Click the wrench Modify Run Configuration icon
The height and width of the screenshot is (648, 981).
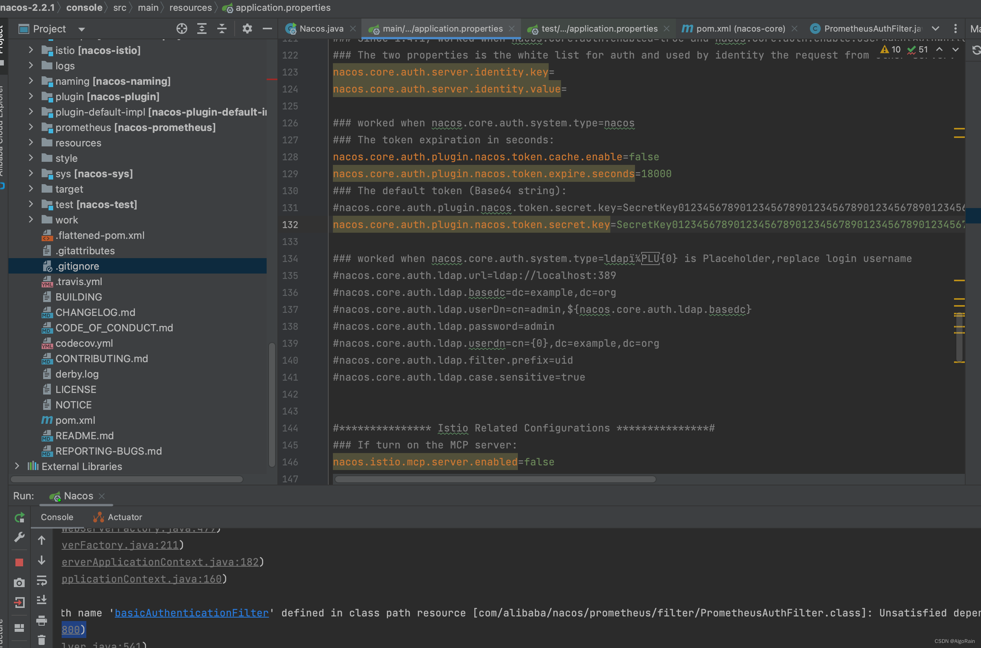click(x=19, y=537)
